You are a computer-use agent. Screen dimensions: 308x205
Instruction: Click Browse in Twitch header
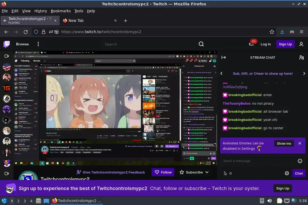[22, 44]
